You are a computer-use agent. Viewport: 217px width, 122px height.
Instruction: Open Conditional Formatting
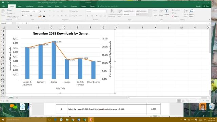[112, 13]
